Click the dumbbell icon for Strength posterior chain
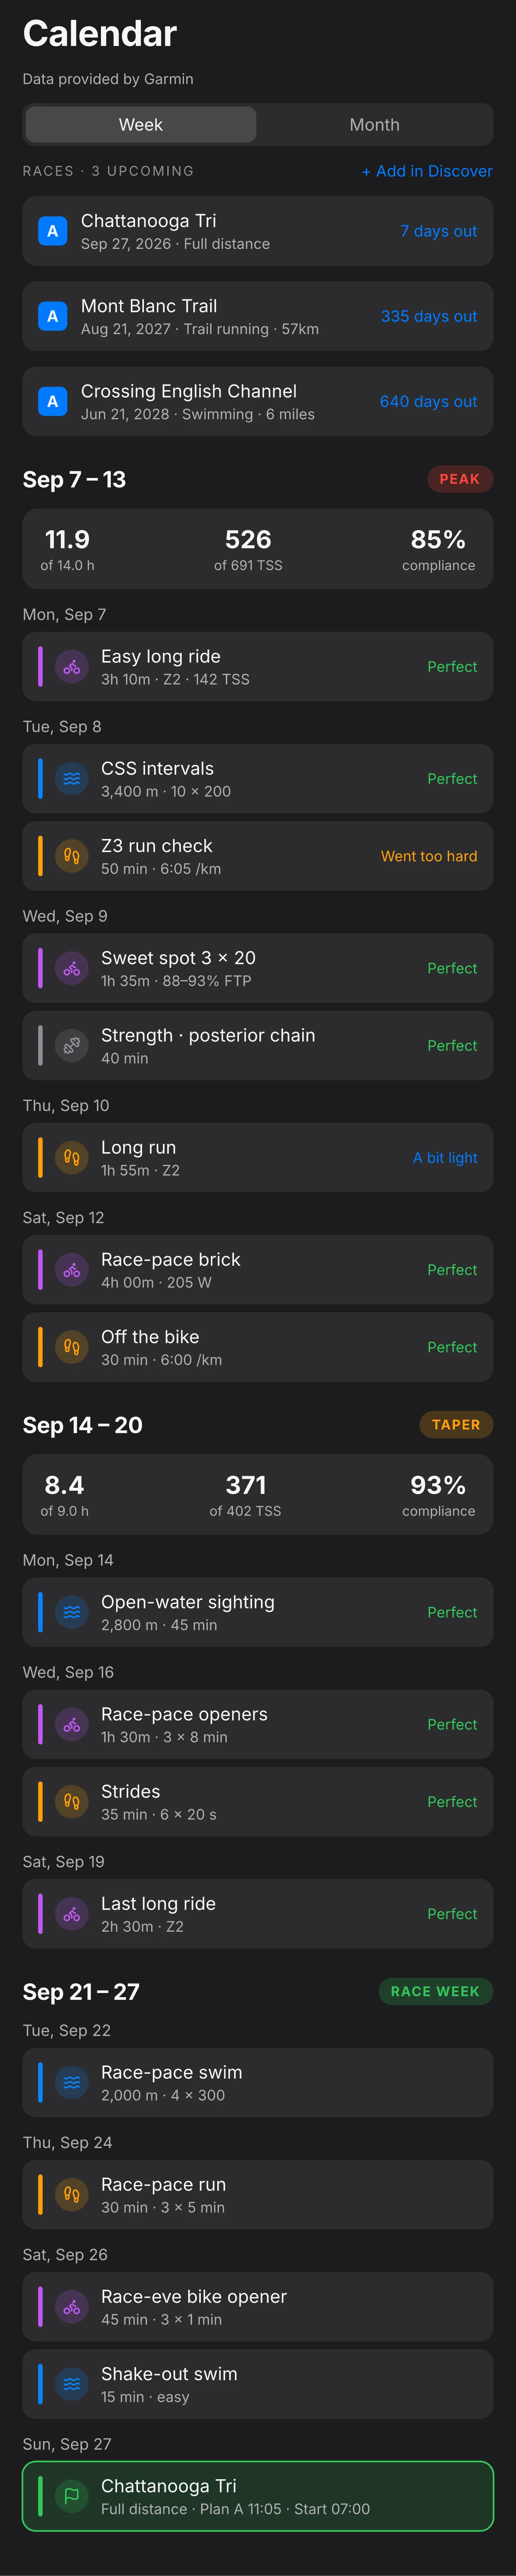516x2576 pixels. pos(72,1046)
